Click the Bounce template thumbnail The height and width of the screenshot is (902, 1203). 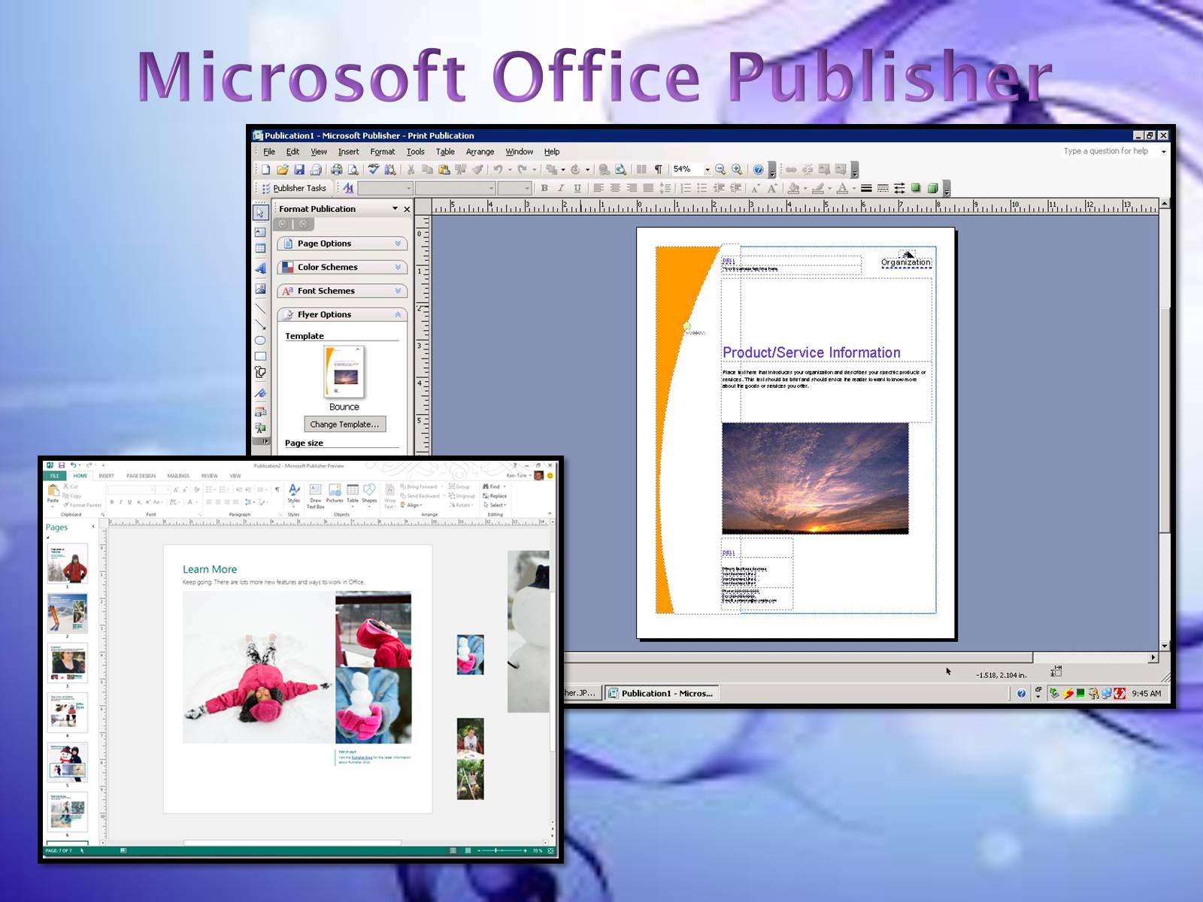pyautogui.click(x=344, y=371)
